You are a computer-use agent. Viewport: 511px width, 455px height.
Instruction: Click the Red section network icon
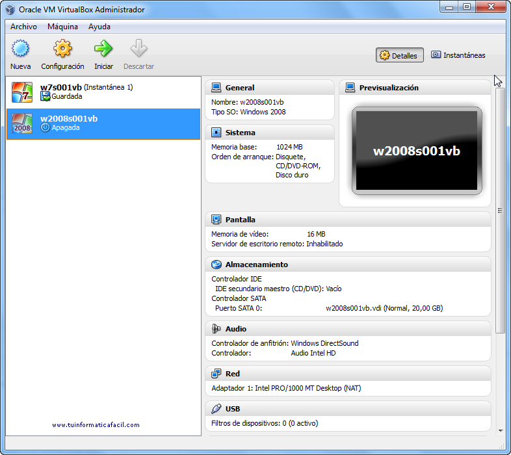coord(216,374)
